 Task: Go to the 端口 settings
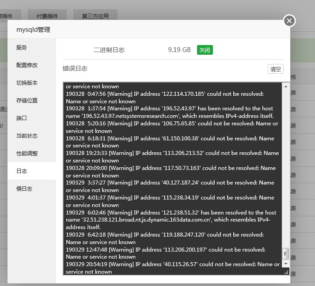22,118
